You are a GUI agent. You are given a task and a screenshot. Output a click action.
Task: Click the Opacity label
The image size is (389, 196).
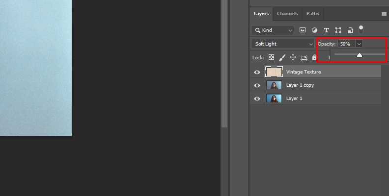point(327,44)
